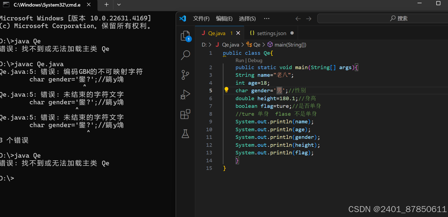Click the '3 个错误' text in terminal

coord(14,140)
